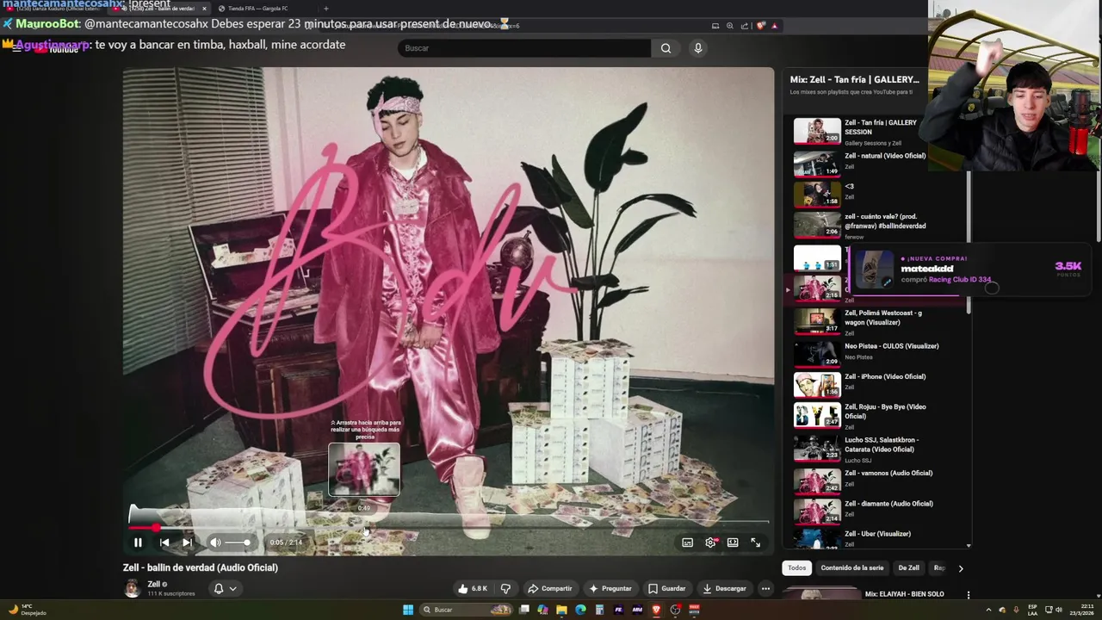This screenshot has height=620, width=1102.
Task: Open options for 'Mix: ELAIYAH - BIEN SOLO'
Action: coord(969,594)
